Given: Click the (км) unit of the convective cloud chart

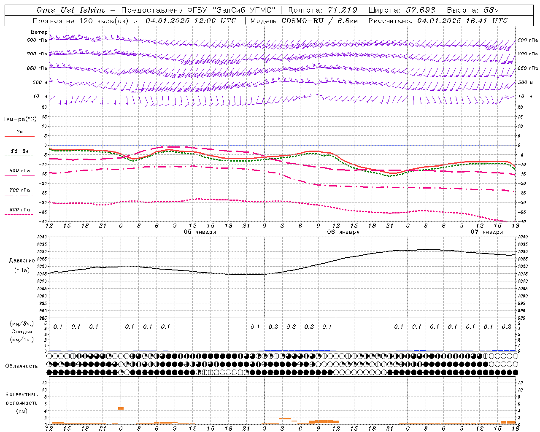Looking at the screenshot, I should click(x=22, y=411).
